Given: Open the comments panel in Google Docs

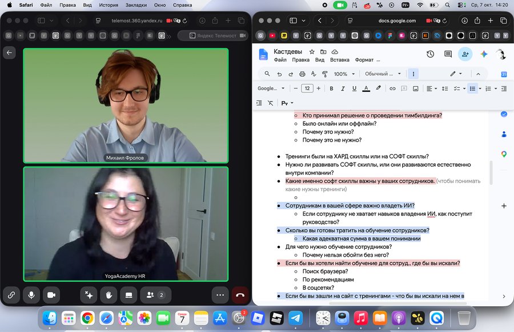Looking at the screenshot, I should [x=448, y=54].
